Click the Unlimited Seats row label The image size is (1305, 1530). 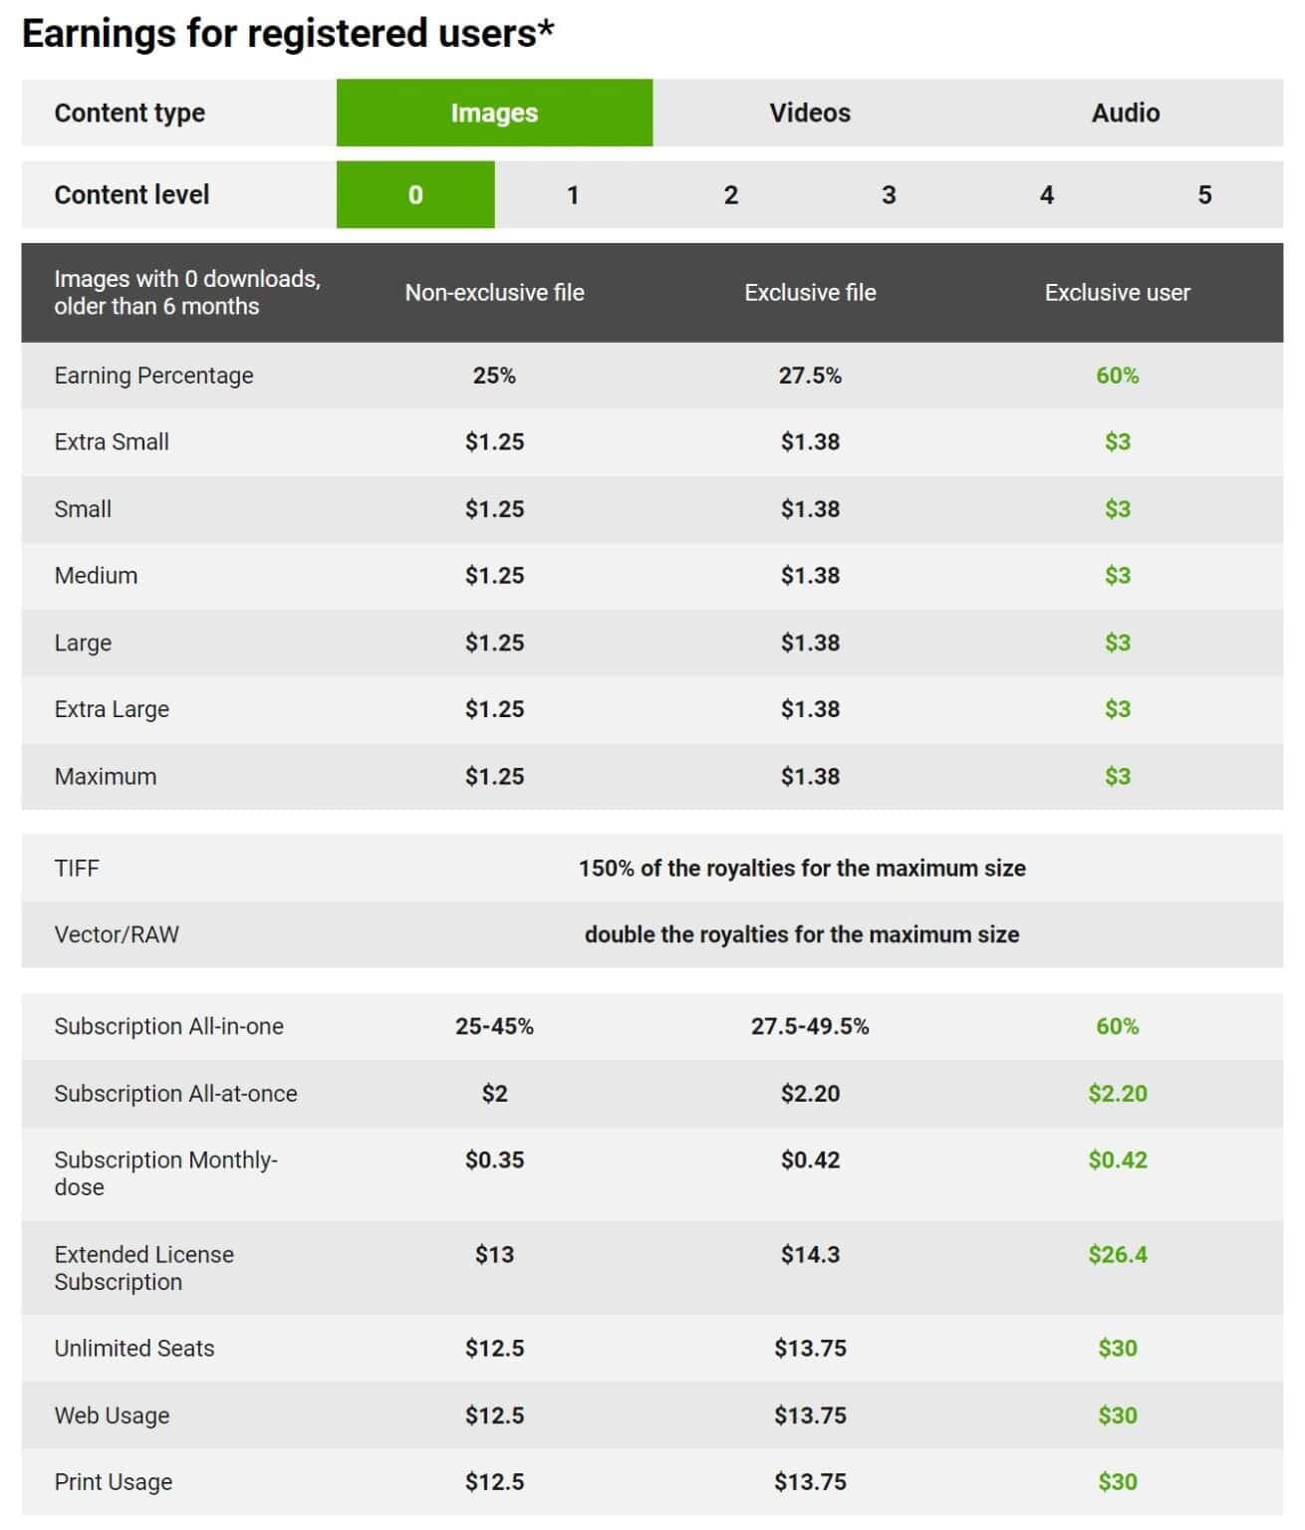click(x=134, y=1348)
